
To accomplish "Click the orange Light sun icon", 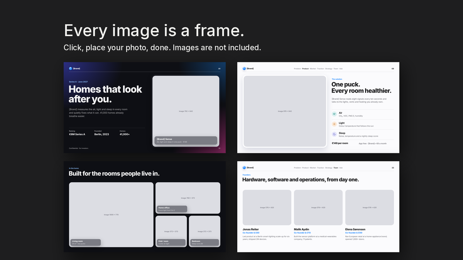I will click(334, 124).
